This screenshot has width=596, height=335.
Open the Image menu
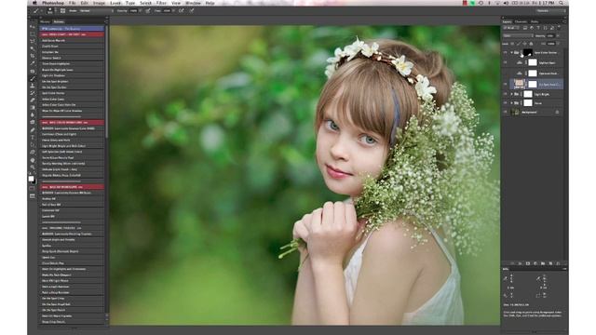(x=99, y=3)
